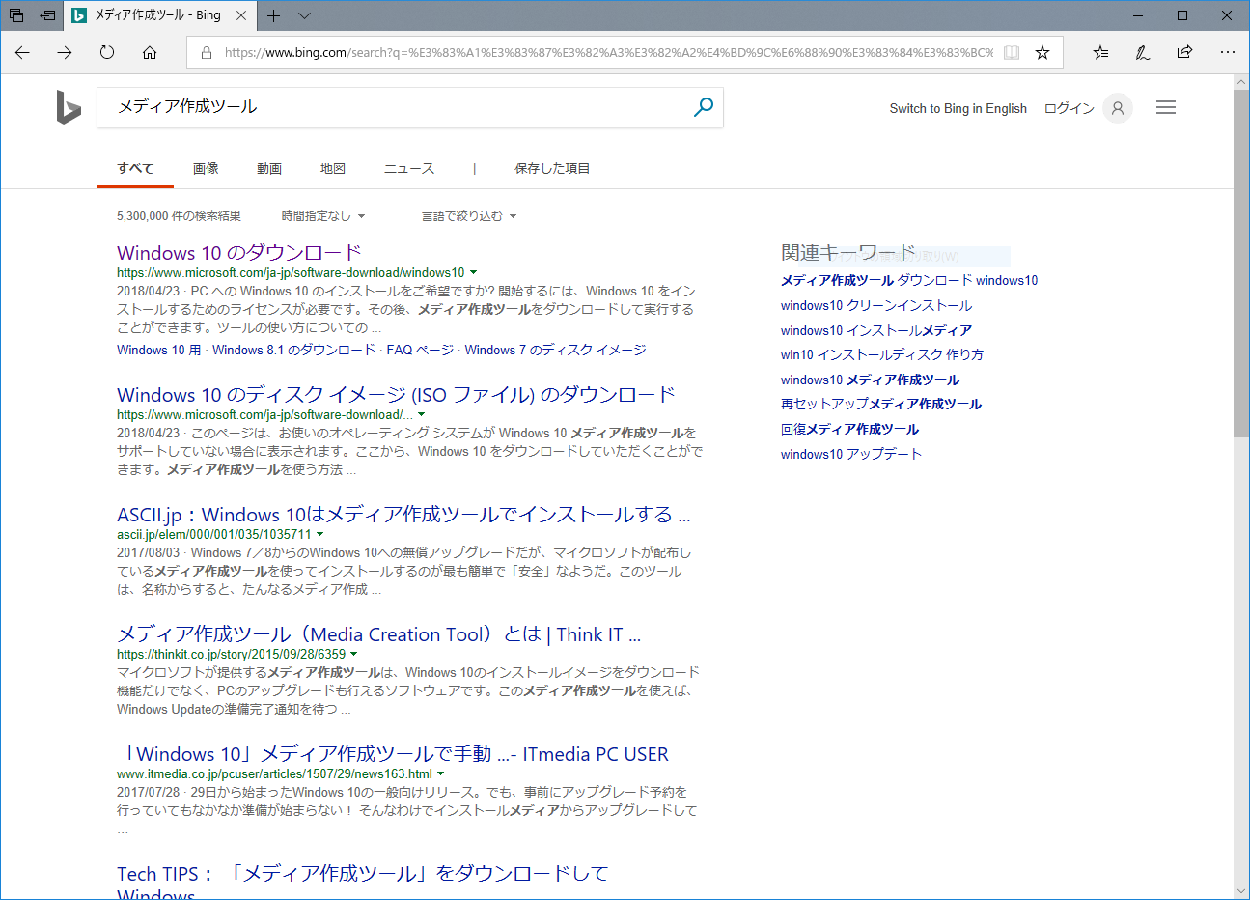Click the FAQ ページ sublink
Image resolution: width=1250 pixels, height=900 pixels.
(x=420, y=350)
